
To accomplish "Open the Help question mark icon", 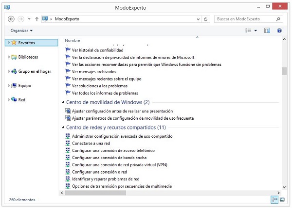I will click(279, 31).
